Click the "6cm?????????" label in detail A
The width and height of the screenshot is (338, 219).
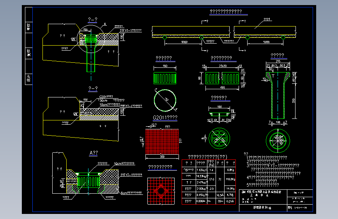pos(131,193)
